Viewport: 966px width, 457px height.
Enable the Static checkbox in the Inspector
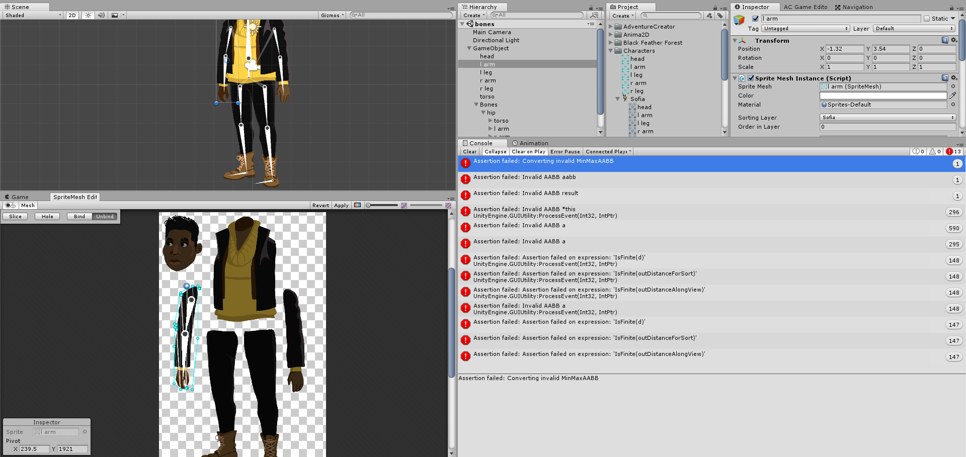pyautogui.click(x=927, y=19)
